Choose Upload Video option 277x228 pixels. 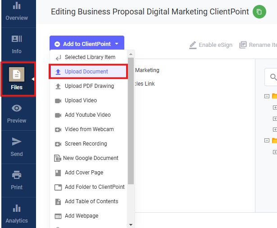(x=89, y=100)
